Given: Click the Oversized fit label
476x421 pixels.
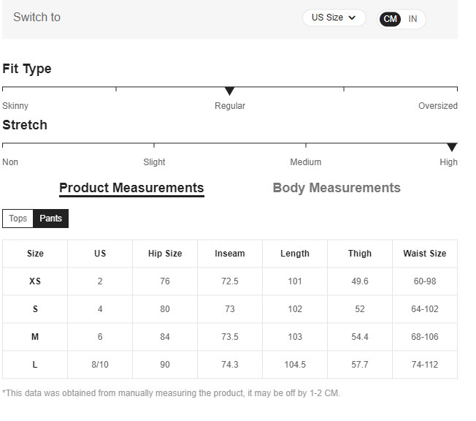Looking at the screenshot, I should click(x=438, y=106).
